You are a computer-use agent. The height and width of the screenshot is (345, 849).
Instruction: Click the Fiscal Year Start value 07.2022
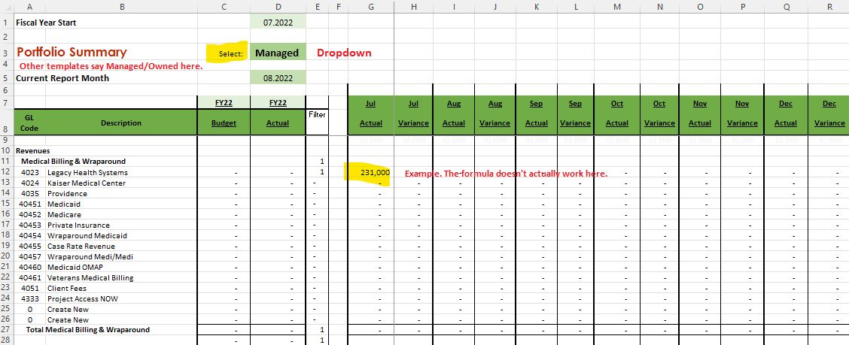tap(278, 23)
